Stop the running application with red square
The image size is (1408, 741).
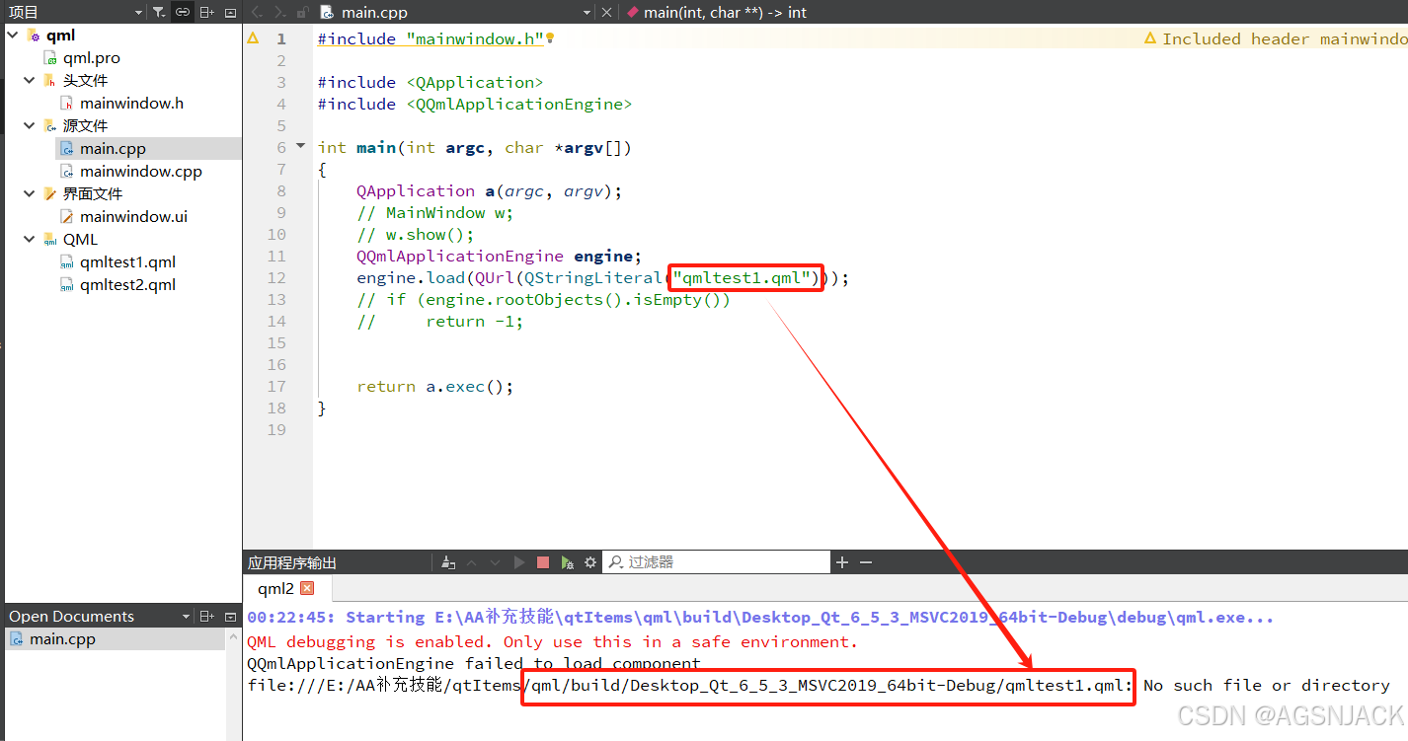click(x=542, y=561)
